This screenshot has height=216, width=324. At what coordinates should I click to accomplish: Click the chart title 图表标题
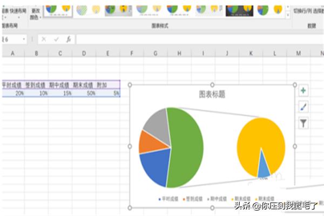(x=212, y=94)
